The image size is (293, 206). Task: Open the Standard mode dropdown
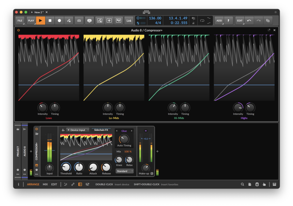(124, 171)
